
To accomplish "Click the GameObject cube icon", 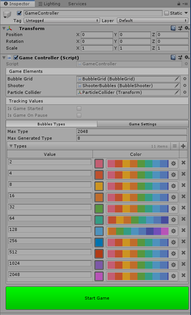I will [7, 14].
